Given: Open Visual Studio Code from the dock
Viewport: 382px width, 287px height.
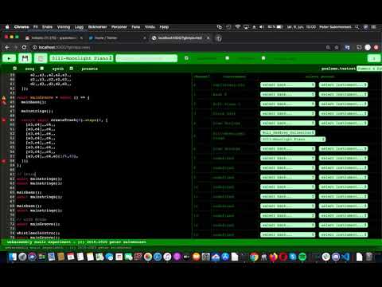Looking at the screenshot, I should 345,257.
